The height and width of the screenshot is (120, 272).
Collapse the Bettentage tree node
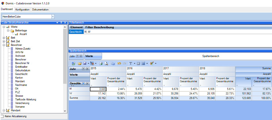pyautogui.click(x=8, y=31)
